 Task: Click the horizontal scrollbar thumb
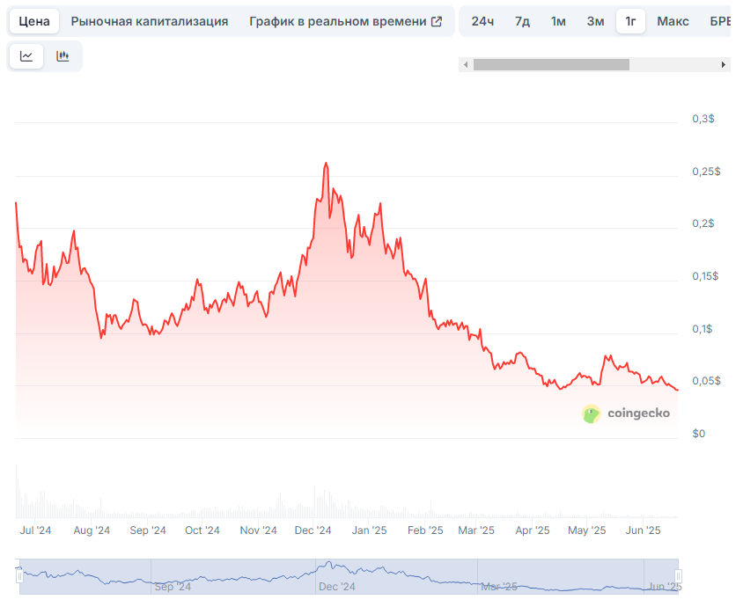click(551, 65)
